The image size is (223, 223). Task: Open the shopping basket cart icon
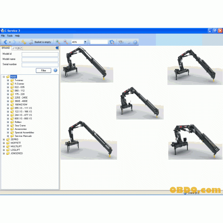[31, 42]
